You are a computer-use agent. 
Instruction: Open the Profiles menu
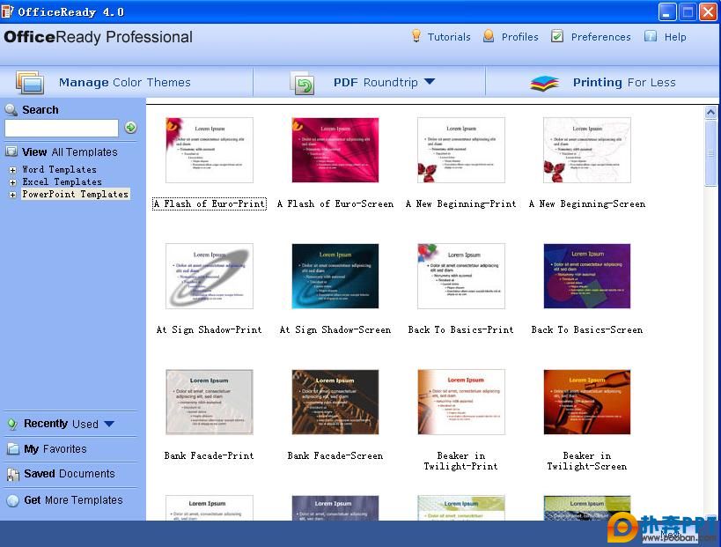click(x=519, y=37)
